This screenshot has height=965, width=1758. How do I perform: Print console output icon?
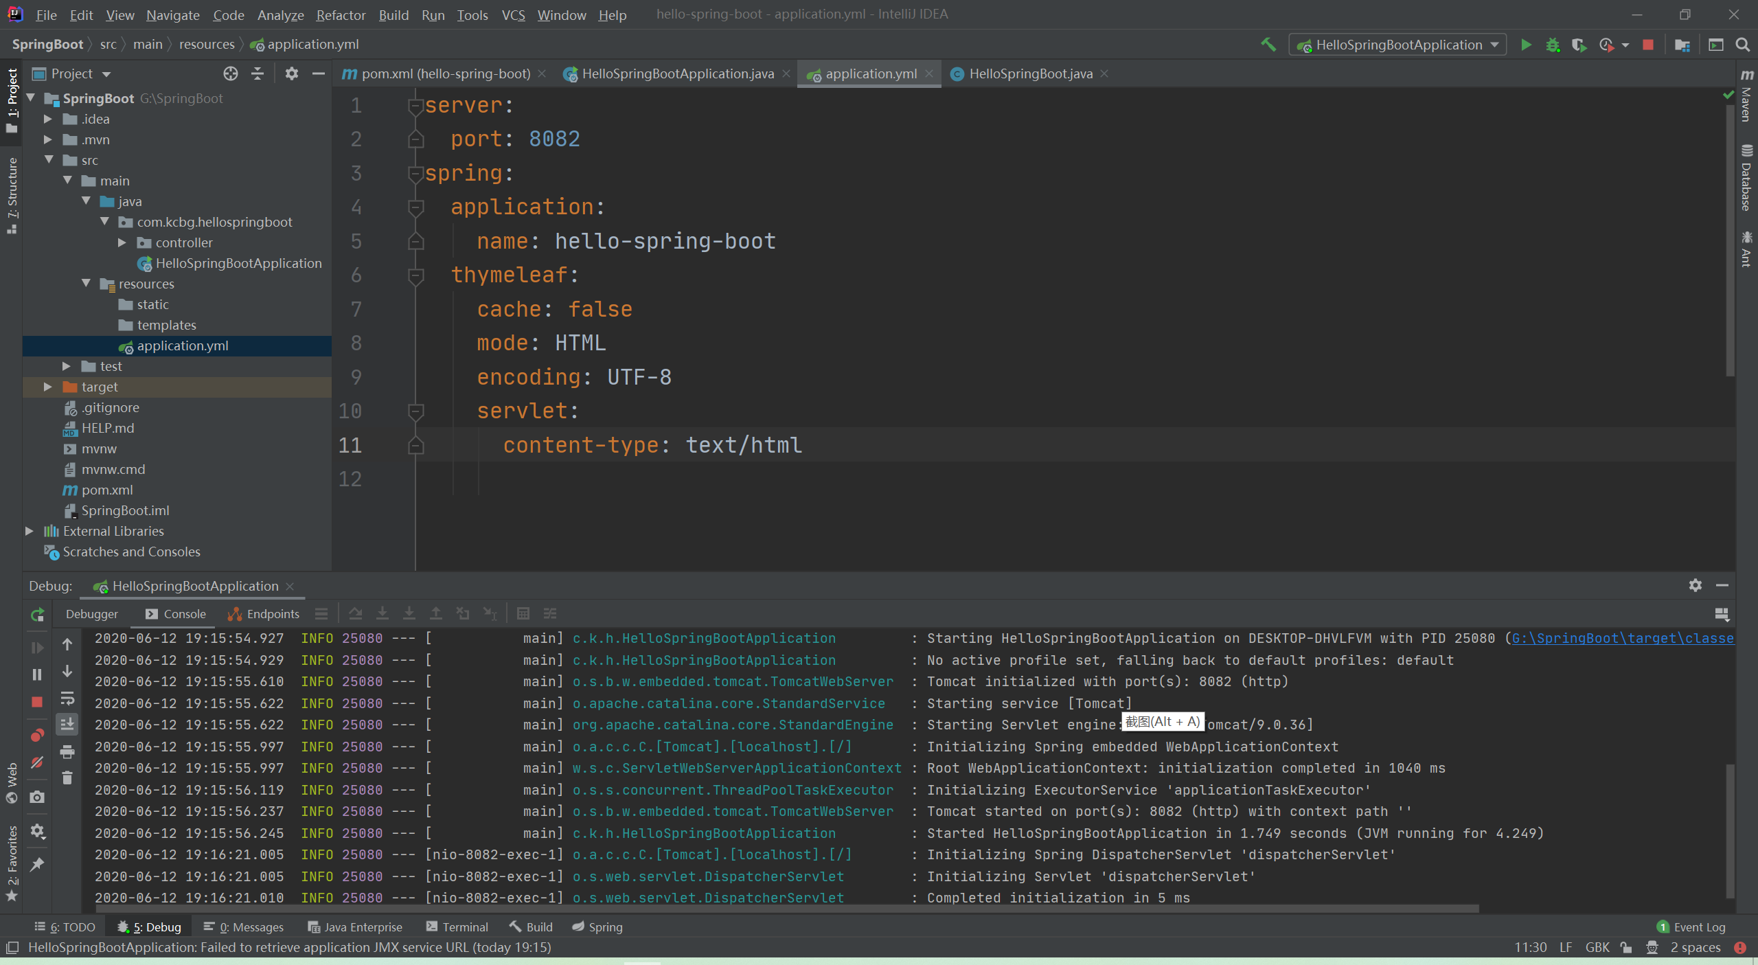[67, 751]
